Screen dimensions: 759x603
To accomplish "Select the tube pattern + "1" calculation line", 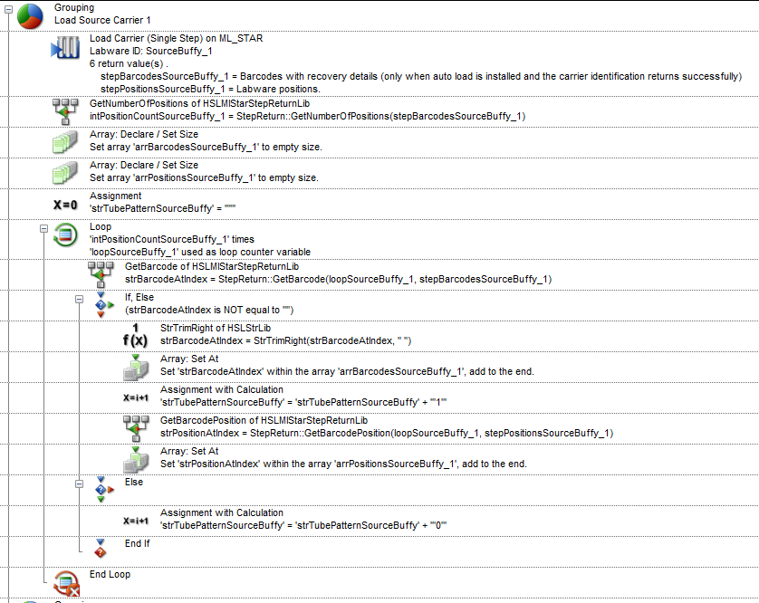I will tap(303, 402).
